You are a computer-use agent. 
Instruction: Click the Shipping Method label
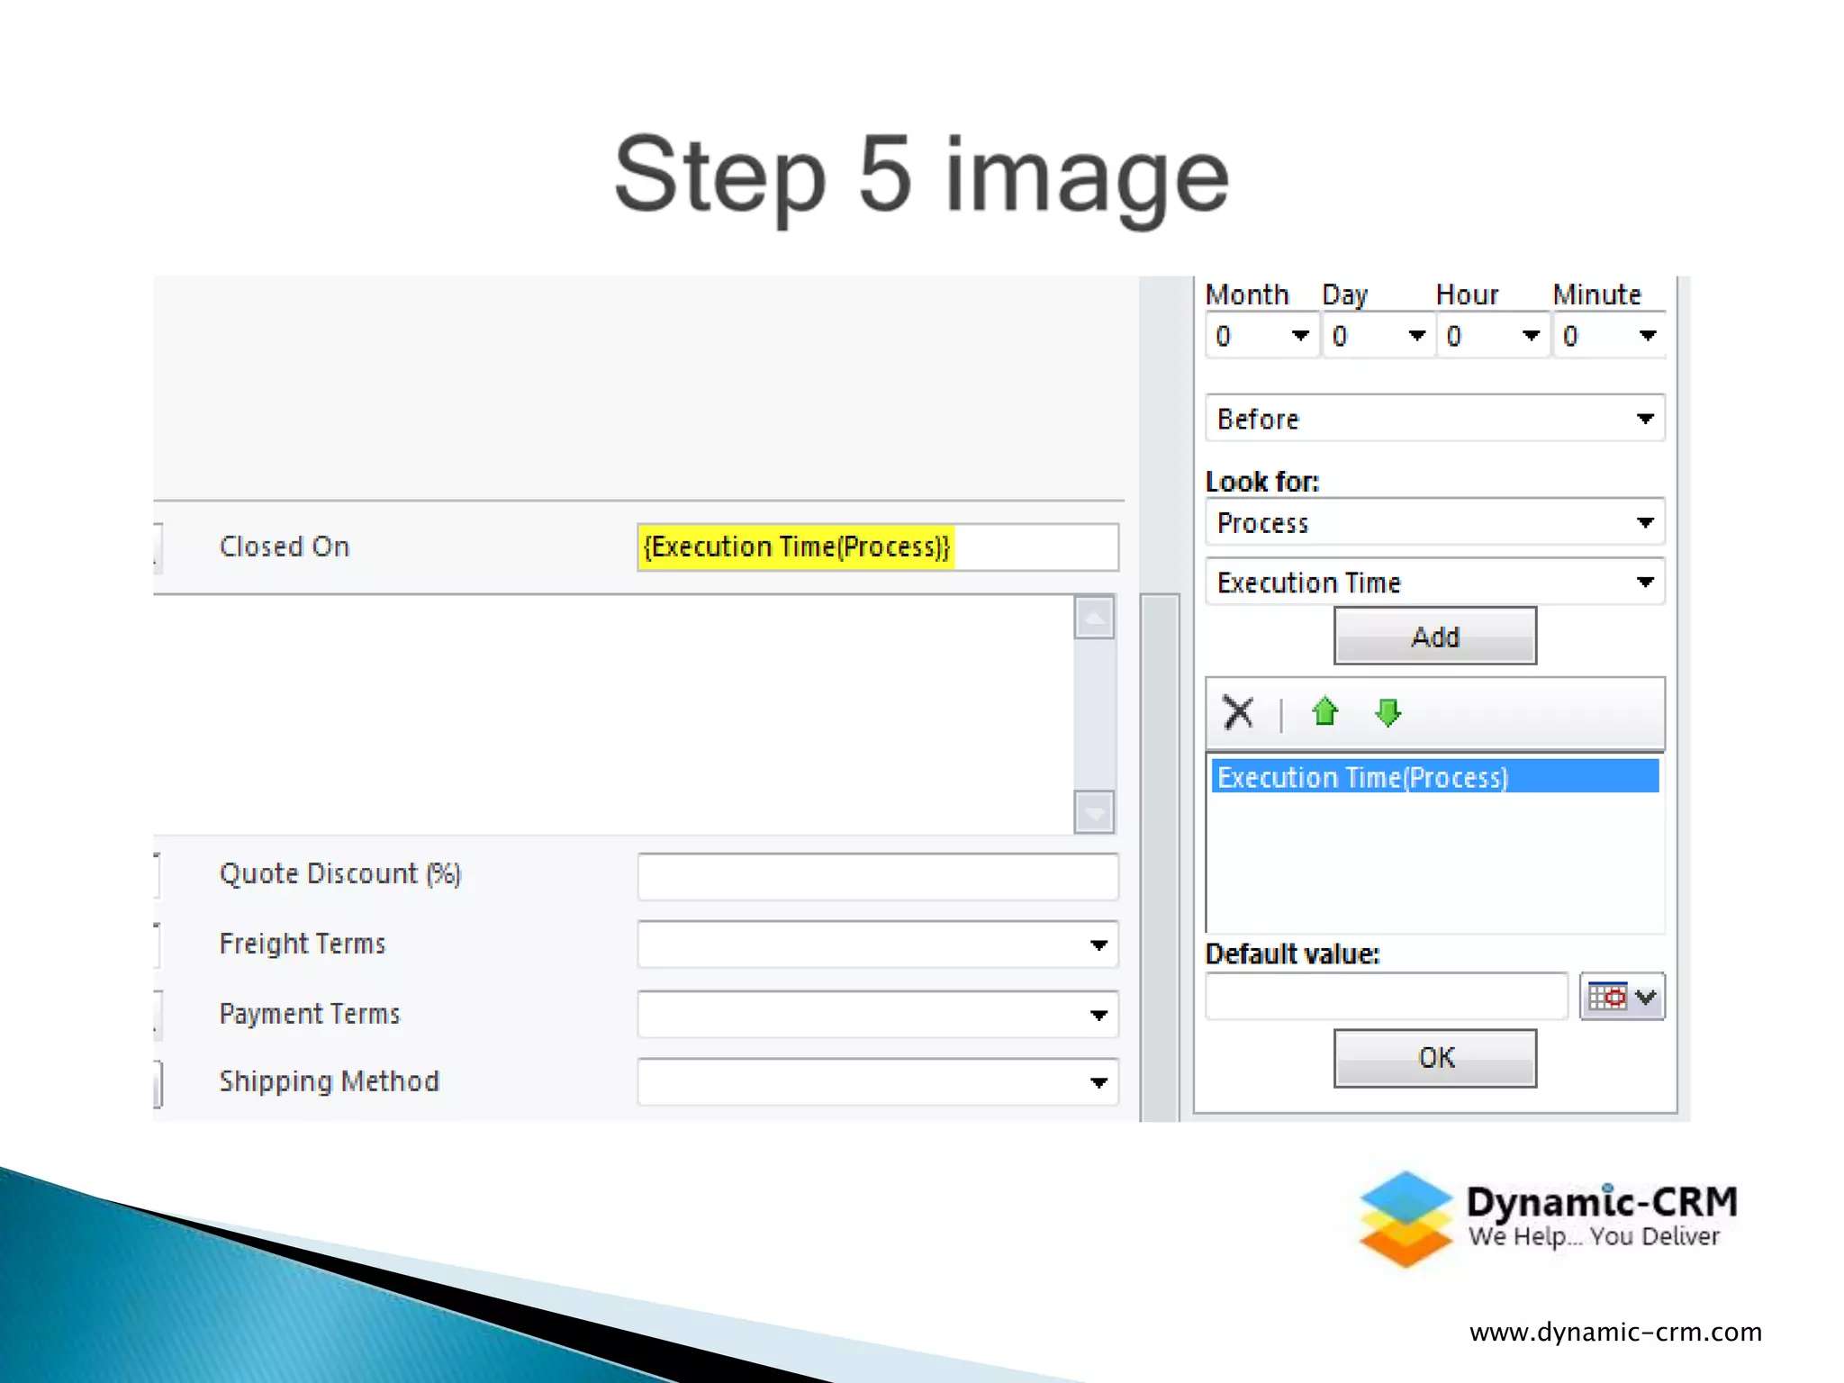pyautogui.click(x=330, y=1081)
